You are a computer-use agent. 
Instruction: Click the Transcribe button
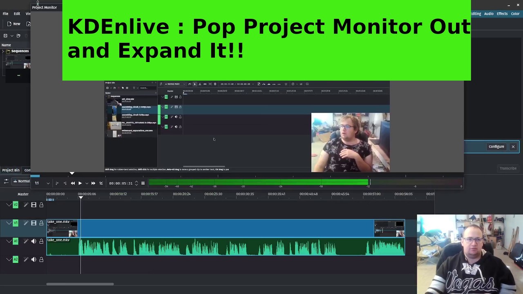[508, 168]
